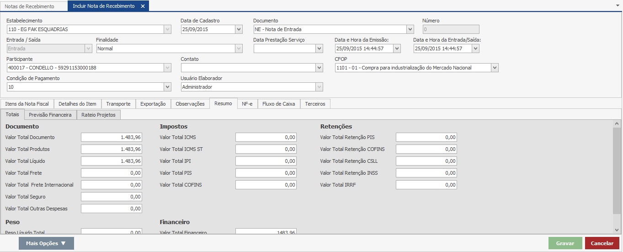
Task: Open the CFOP dropdown list
Action: 495,68
